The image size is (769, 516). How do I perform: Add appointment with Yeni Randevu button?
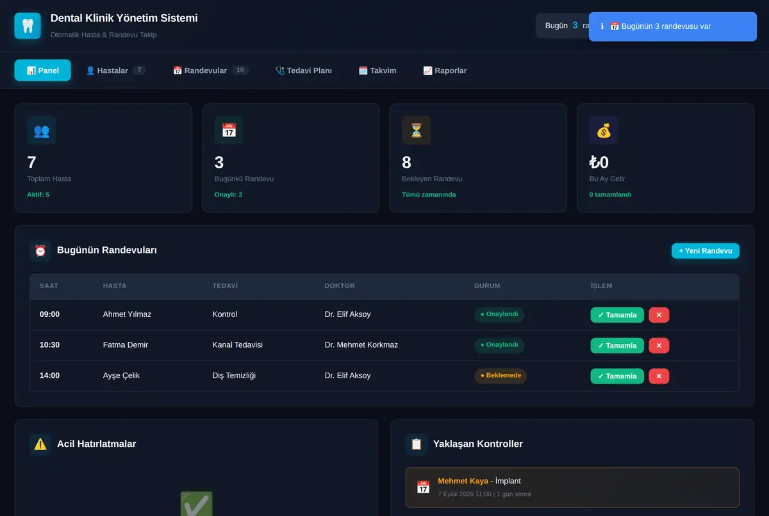point(706,251)
